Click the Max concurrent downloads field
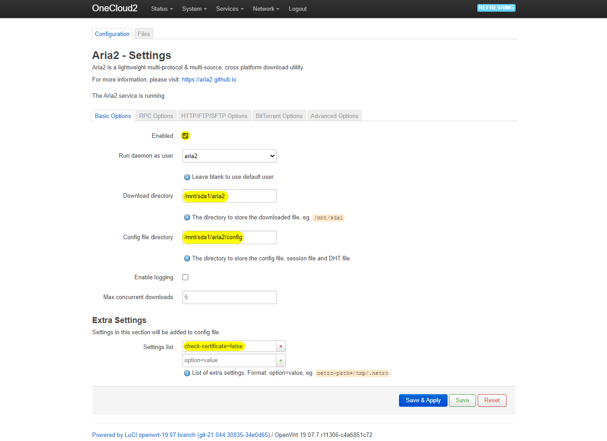The width and height of the screenshot is (607, 441). [229, 297]
